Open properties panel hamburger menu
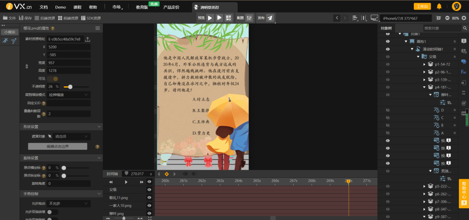This screenshot has height=220, width=469. 98,28
